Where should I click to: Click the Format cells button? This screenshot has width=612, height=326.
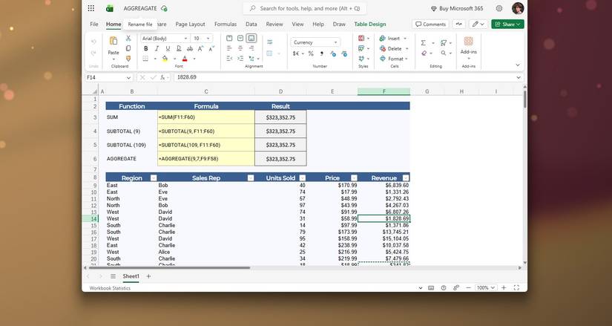[394, 59]
